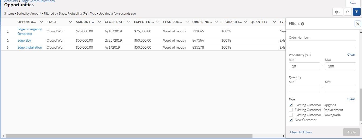
Task: Open the Close Date column dropdown
Action: click(x=129, y=22)
